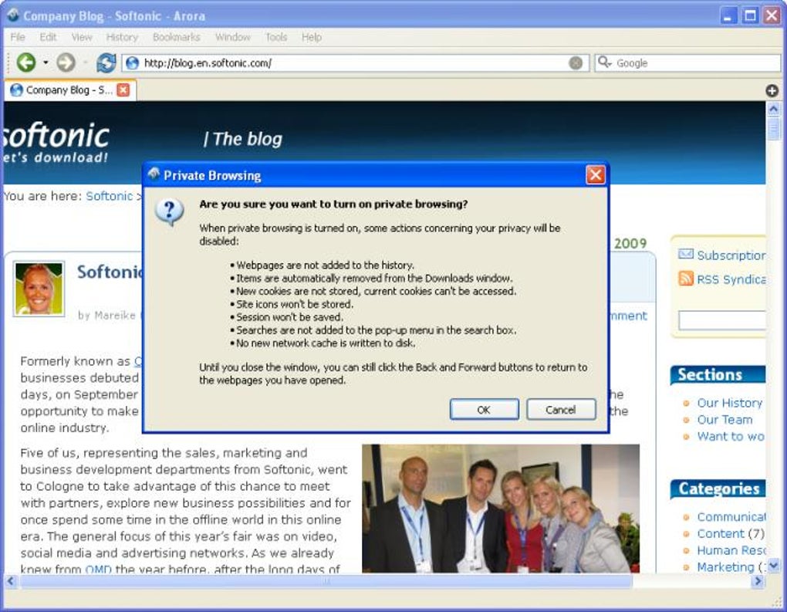Click the Subscription envelope icon
This screenshot has height=612, width=787.
[686, 254]
